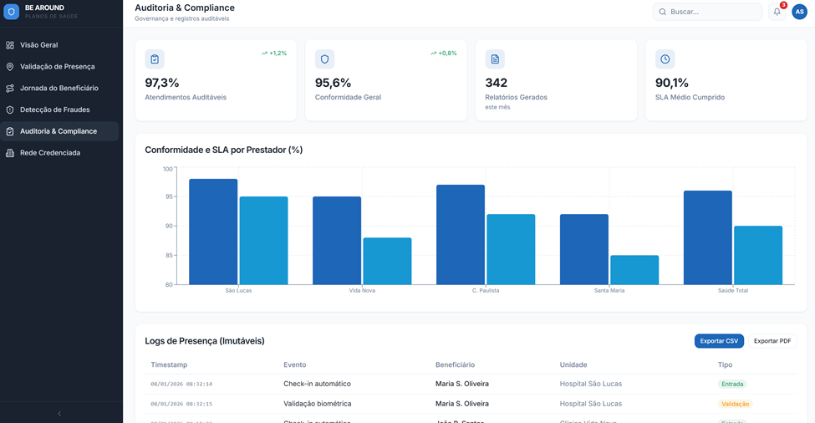Open Visão Geral menu item
This screenshot has height=423, width=815.
pos(59,45)
